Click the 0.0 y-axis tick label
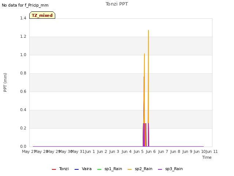234x176 pixels. 23,147
